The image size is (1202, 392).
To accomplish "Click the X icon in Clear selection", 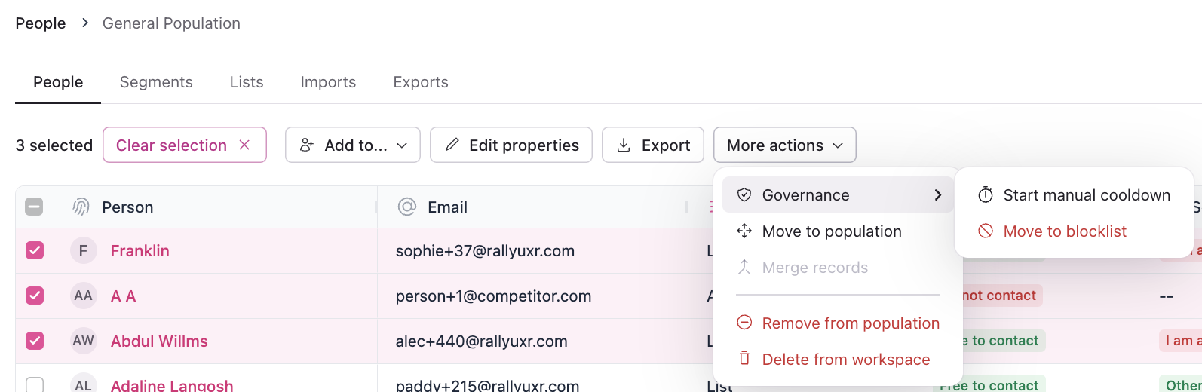I will click(244, 145).
